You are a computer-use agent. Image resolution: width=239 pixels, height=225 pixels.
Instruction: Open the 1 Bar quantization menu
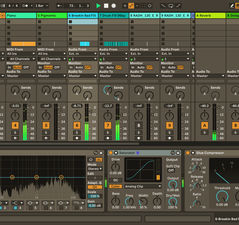click(x=42, y=6)
